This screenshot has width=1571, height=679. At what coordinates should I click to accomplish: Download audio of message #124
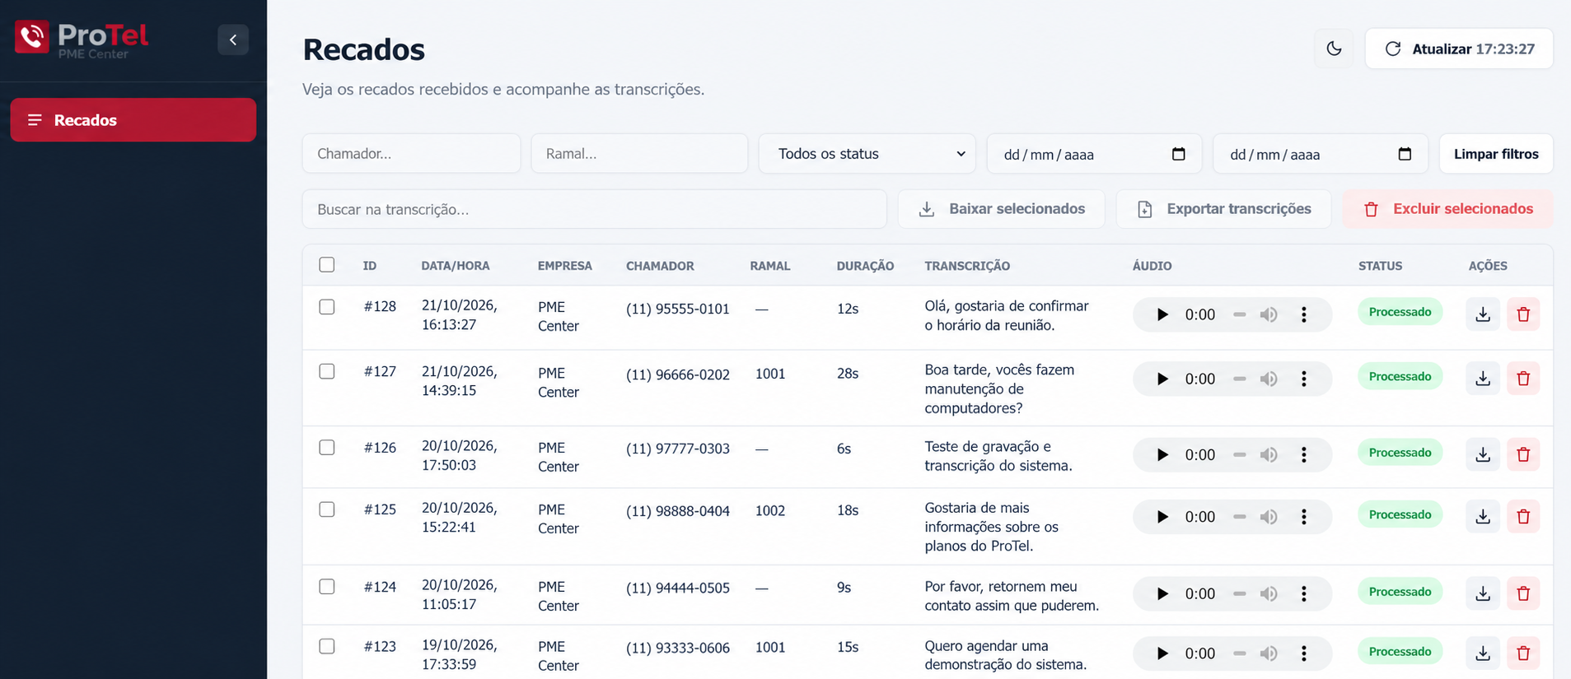tap(1483, 593)
